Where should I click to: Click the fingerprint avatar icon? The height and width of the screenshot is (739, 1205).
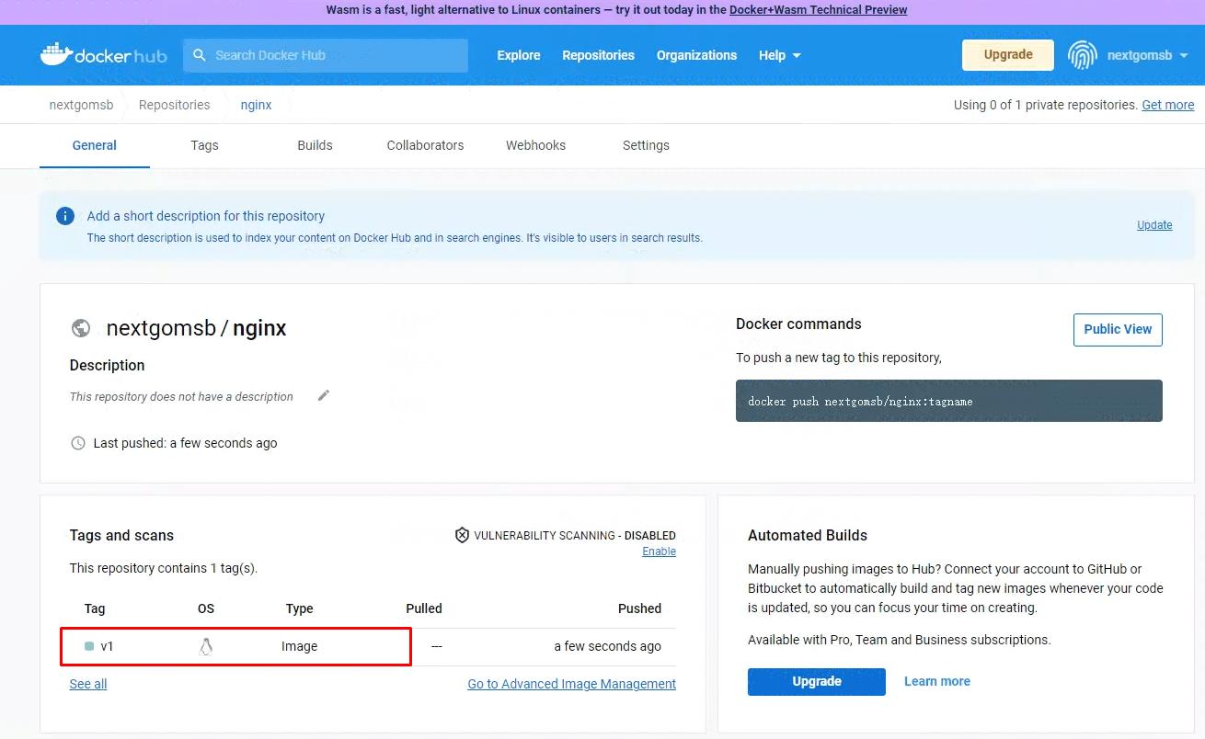[1083, 55]
